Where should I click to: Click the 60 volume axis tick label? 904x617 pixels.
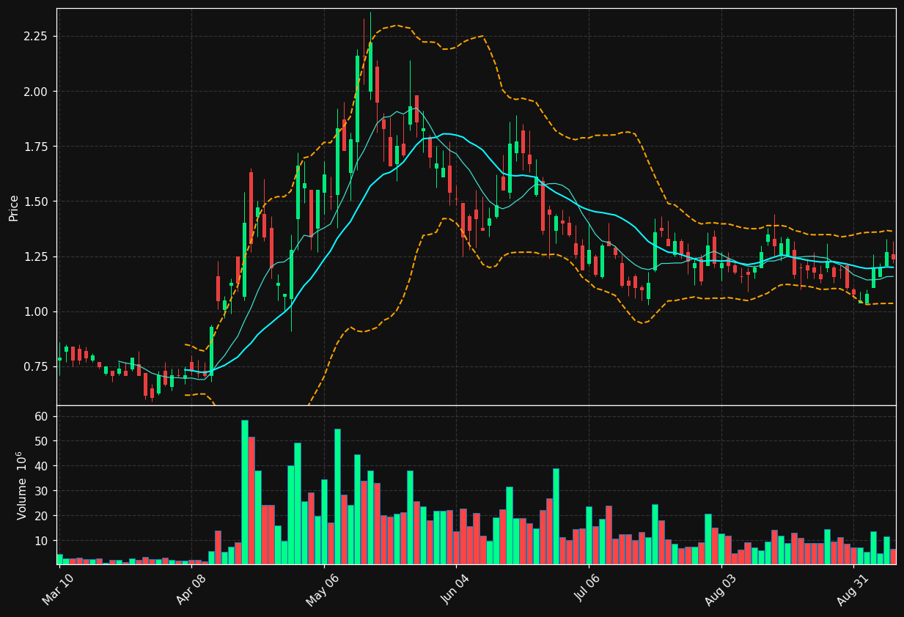pos(41,416)
